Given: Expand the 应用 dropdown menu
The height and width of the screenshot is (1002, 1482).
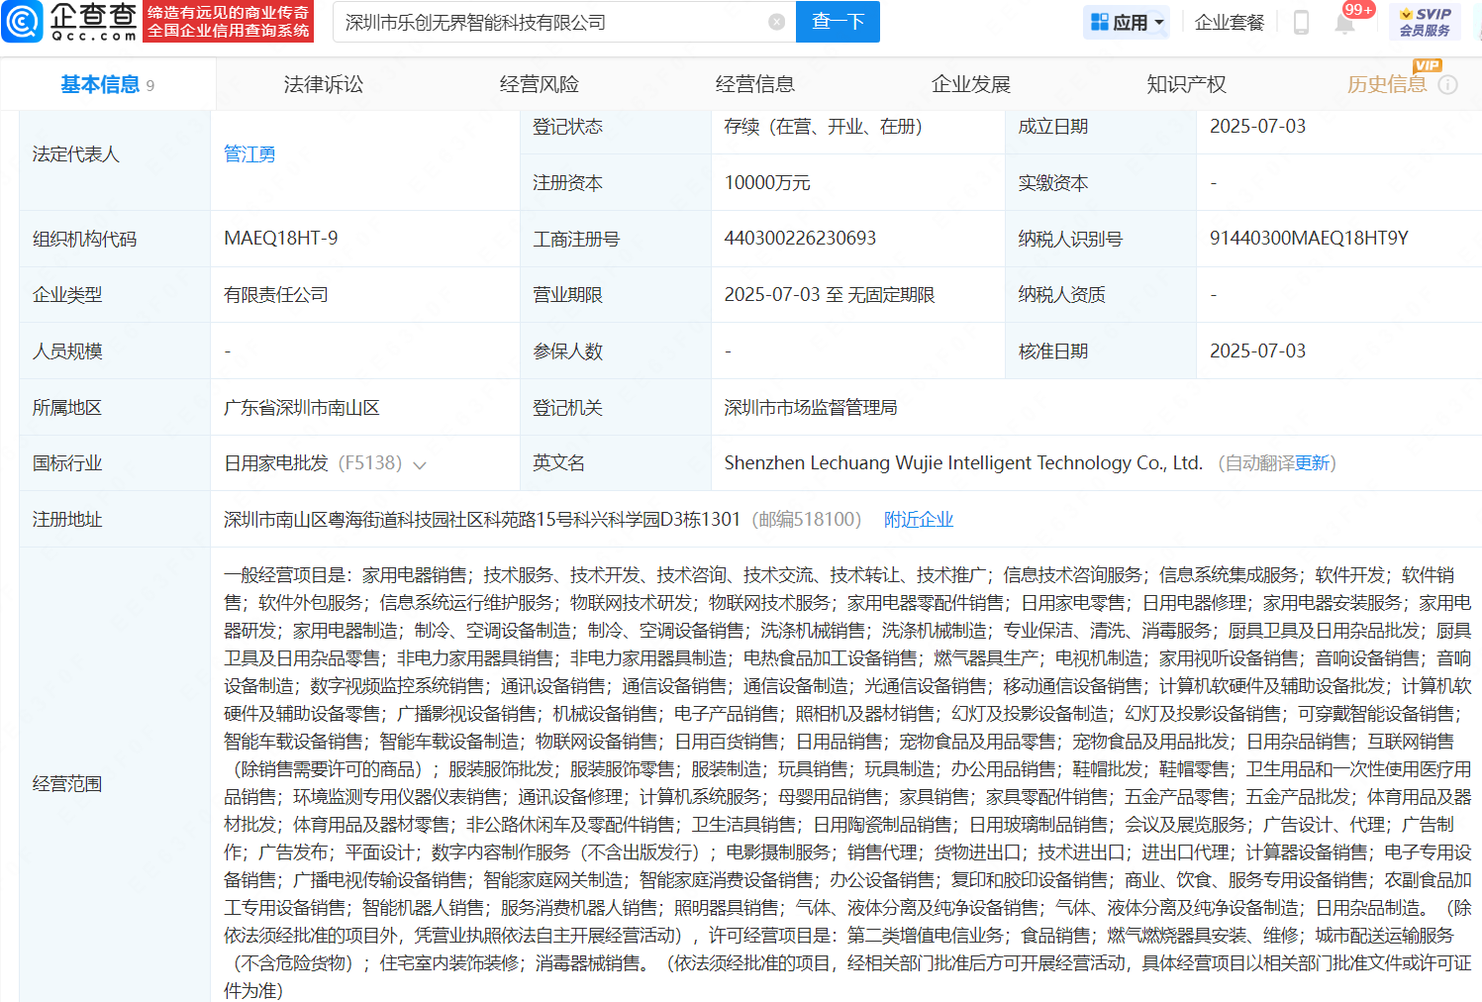Looking at the screenshot, I should [1128, 22].
